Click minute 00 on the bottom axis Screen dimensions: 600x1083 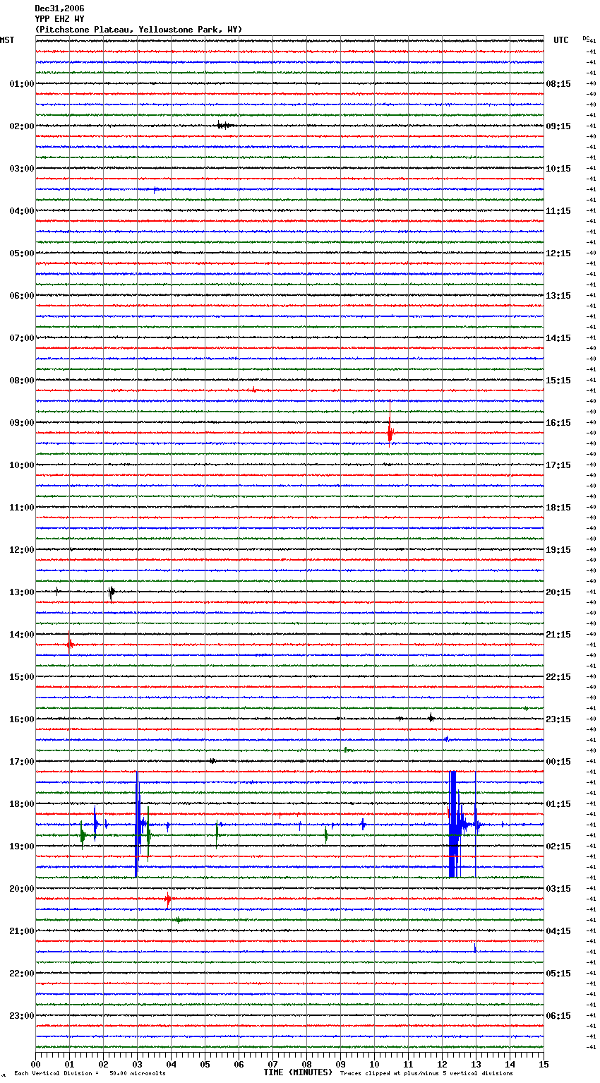point(36,1064)
